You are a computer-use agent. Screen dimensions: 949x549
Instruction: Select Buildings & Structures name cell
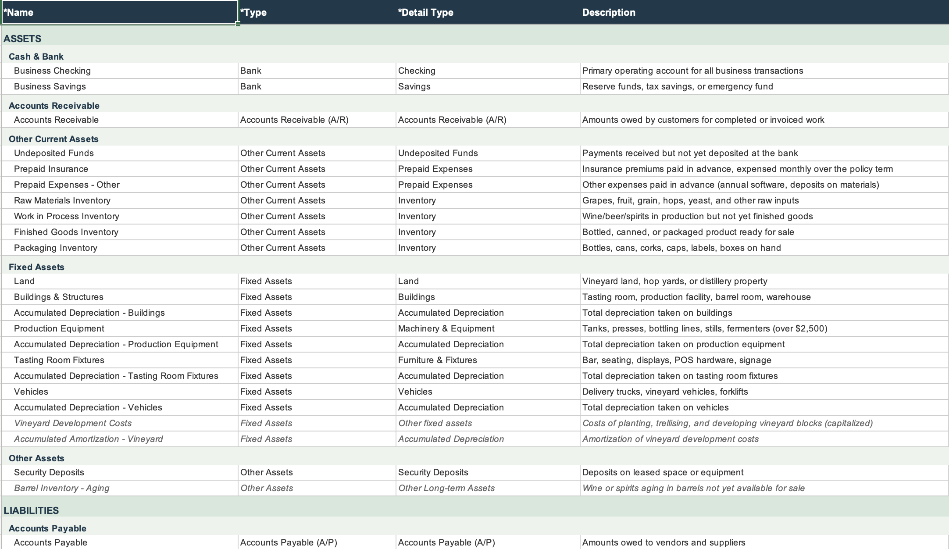(x=120, y=297)
